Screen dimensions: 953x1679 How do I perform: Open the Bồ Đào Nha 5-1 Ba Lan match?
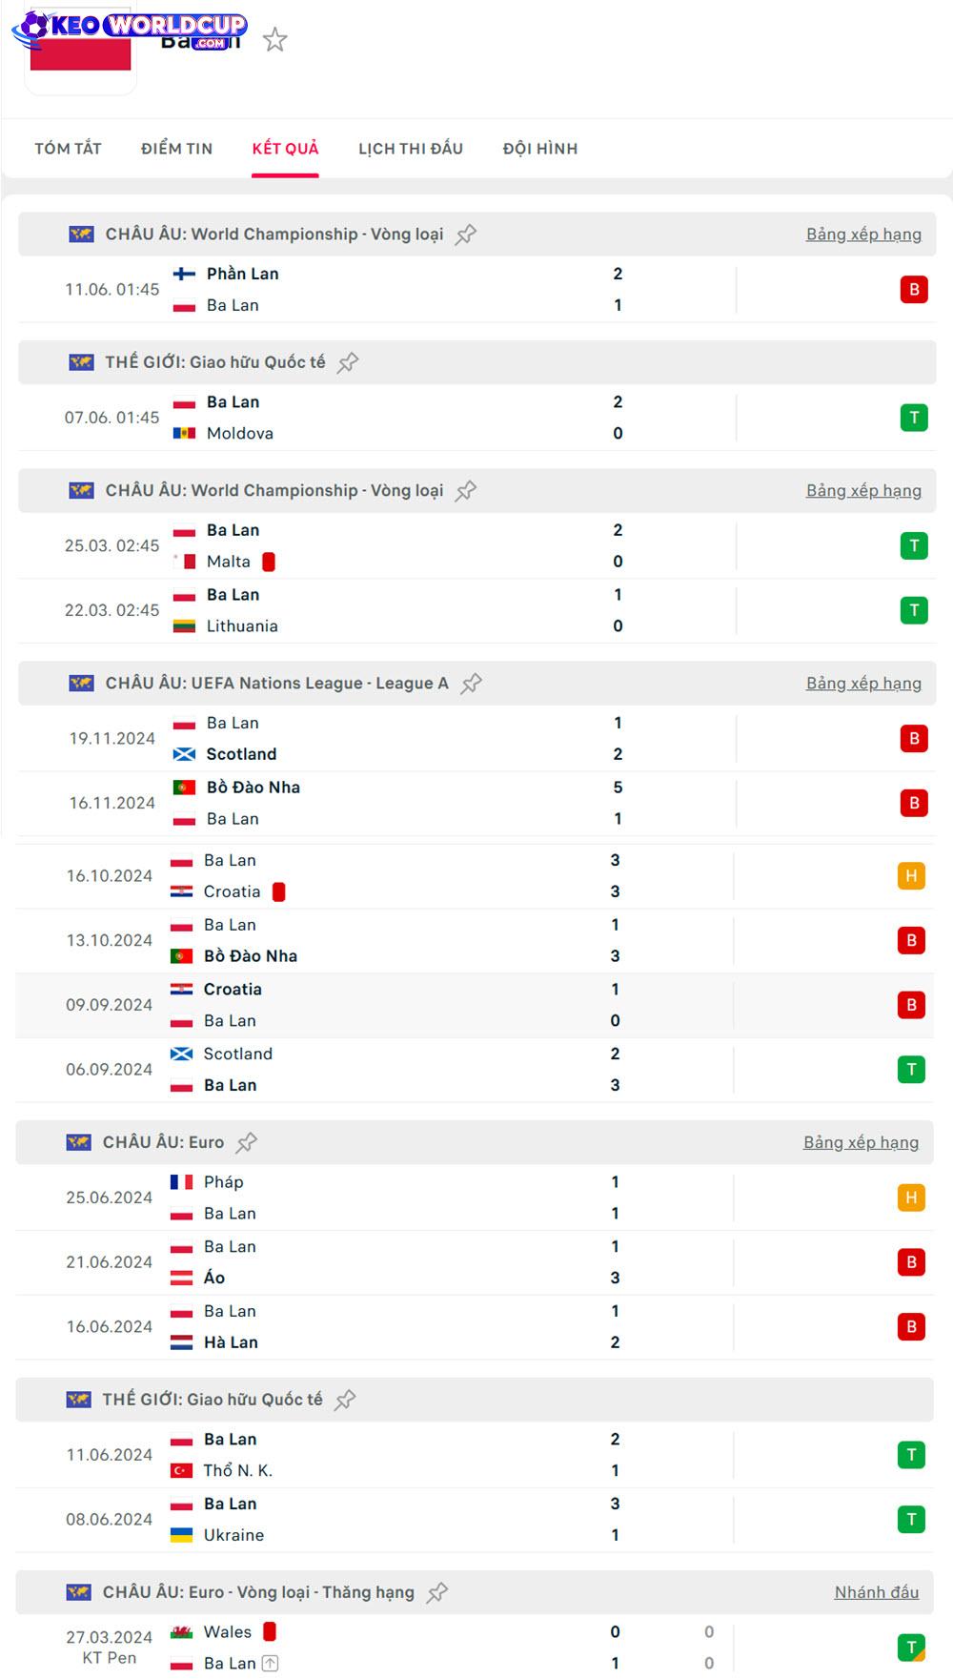476,803
